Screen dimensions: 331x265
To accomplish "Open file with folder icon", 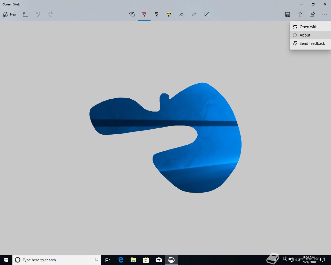I will click(x=26, y=14).
